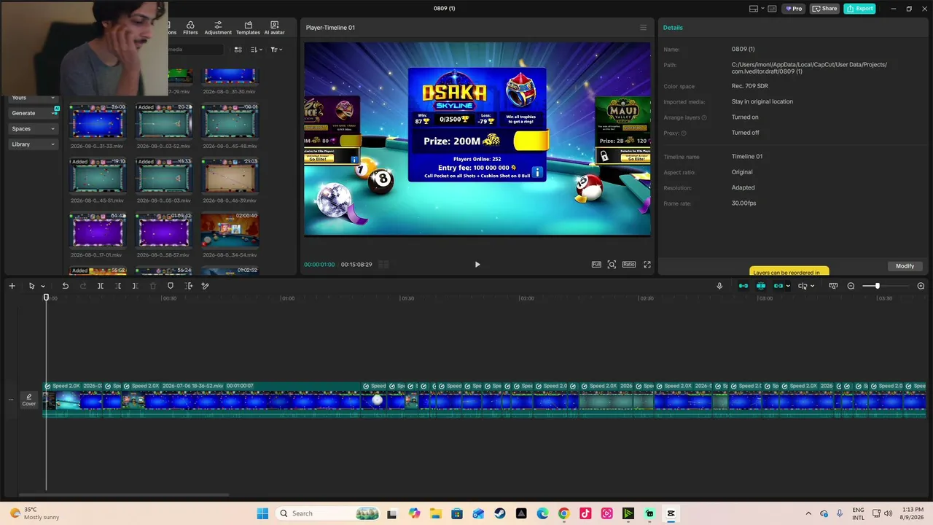
Task: Open the layout switcher in title bar
Action: pyautogui.click(x=757, y=9)
